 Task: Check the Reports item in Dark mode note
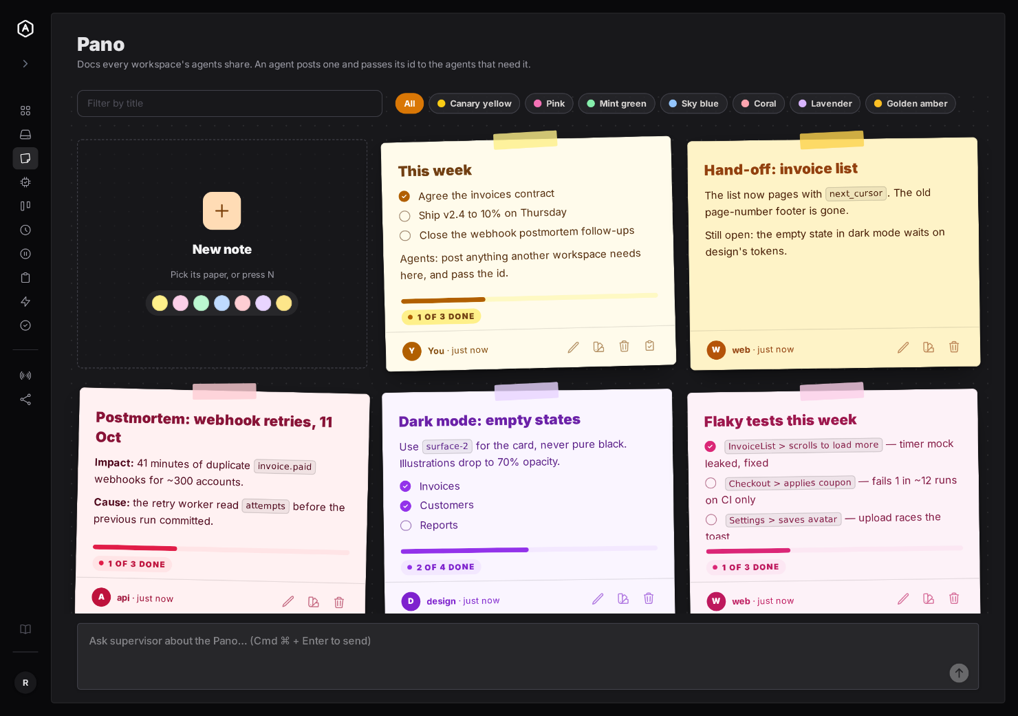(406, 526)
